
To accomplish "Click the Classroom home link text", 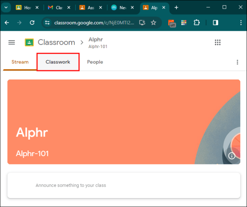I will click(x=56, y=42).
